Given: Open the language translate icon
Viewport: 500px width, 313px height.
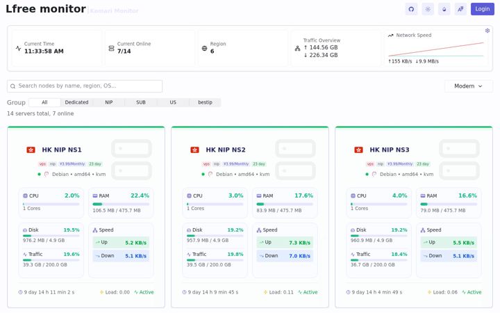Looking at the screenshot, I should 460,9.
